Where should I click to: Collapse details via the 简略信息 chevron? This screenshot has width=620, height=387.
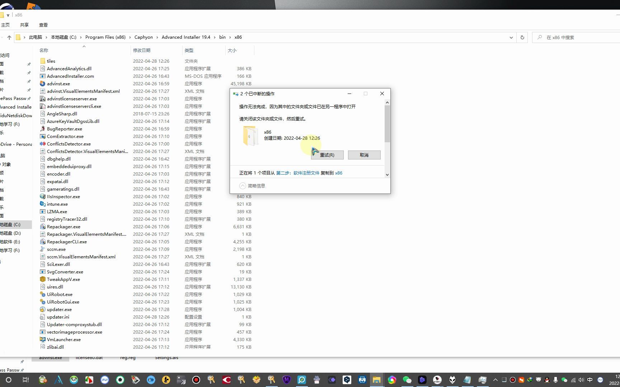(x=243, y=186)
